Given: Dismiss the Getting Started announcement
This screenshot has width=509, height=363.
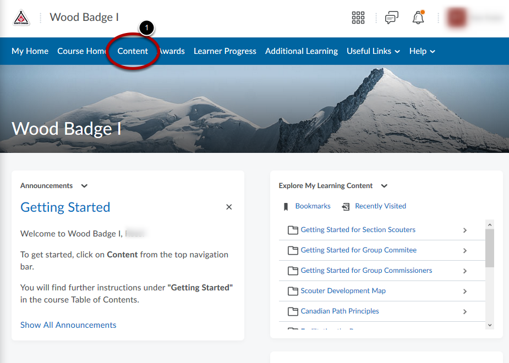Looking at the screenshot, I should (229, 207).
